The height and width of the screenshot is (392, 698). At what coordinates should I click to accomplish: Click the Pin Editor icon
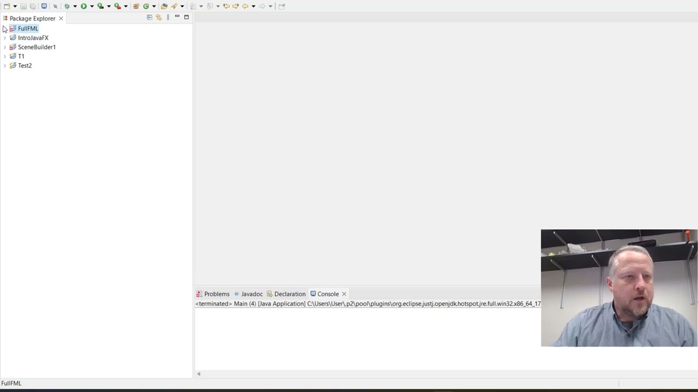point(282,6)
